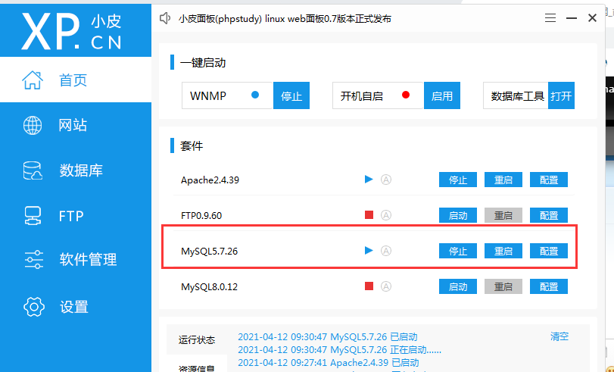This screenshot has height=372, width=614.
Task: Click the XP.CN logo
Action: point(72,31)
